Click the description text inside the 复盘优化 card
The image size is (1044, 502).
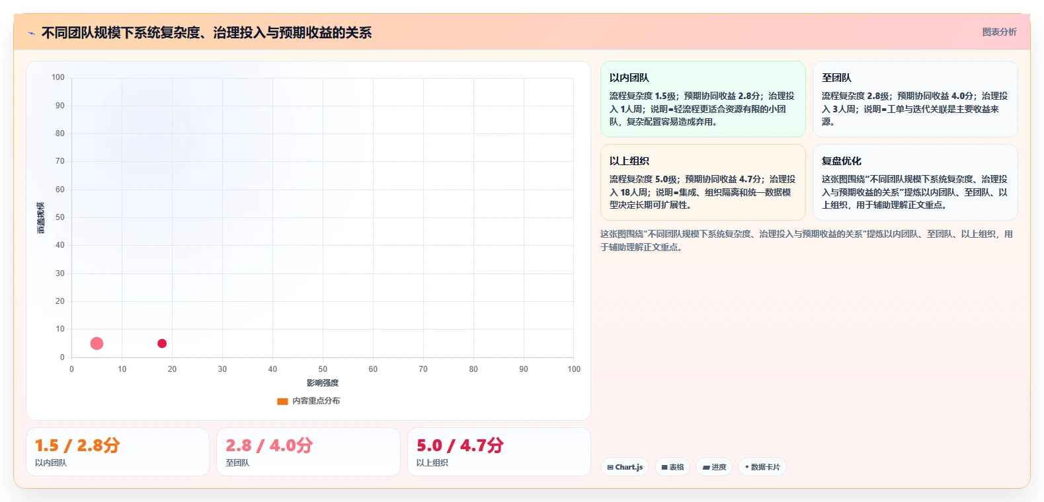click(915, 192)
